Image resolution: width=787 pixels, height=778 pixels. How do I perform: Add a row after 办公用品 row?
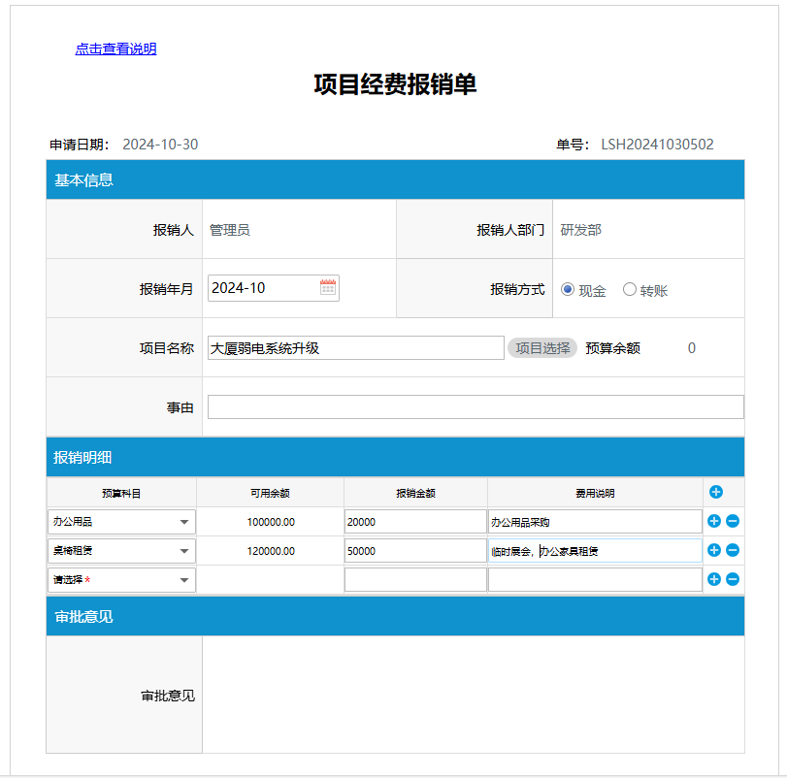[714, 522]
